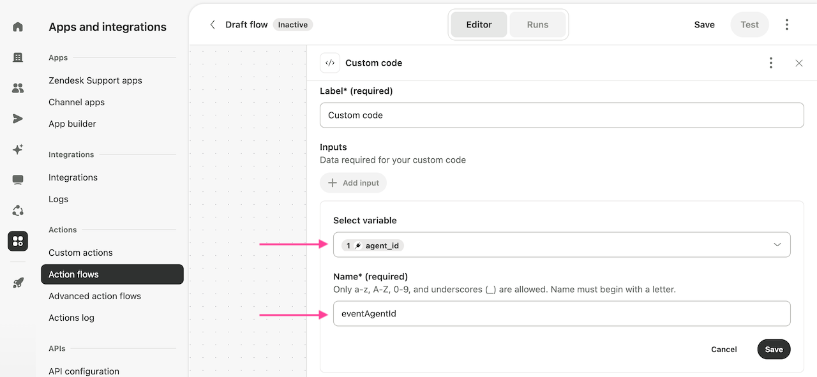Open App builder
The image size is (817, 377).
click(x=72, y=124)
